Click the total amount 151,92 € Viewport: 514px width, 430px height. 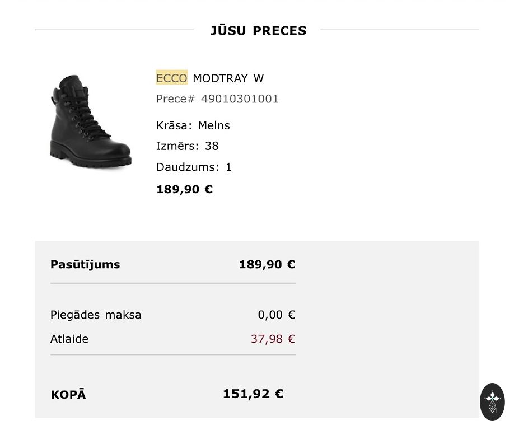tap(253, 394)
